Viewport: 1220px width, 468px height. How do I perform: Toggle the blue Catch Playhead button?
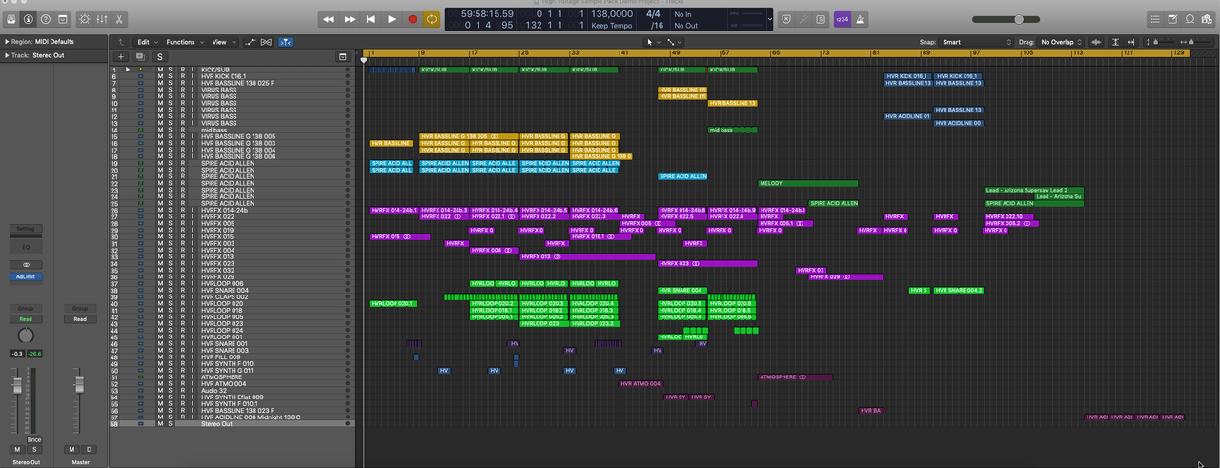pos(286,42)
